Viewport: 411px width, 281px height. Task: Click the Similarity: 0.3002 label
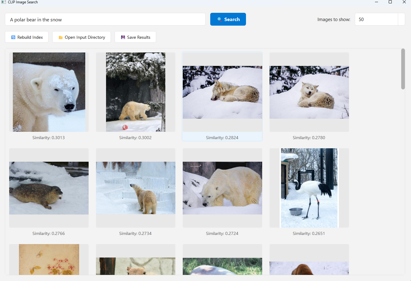[135, 138]
